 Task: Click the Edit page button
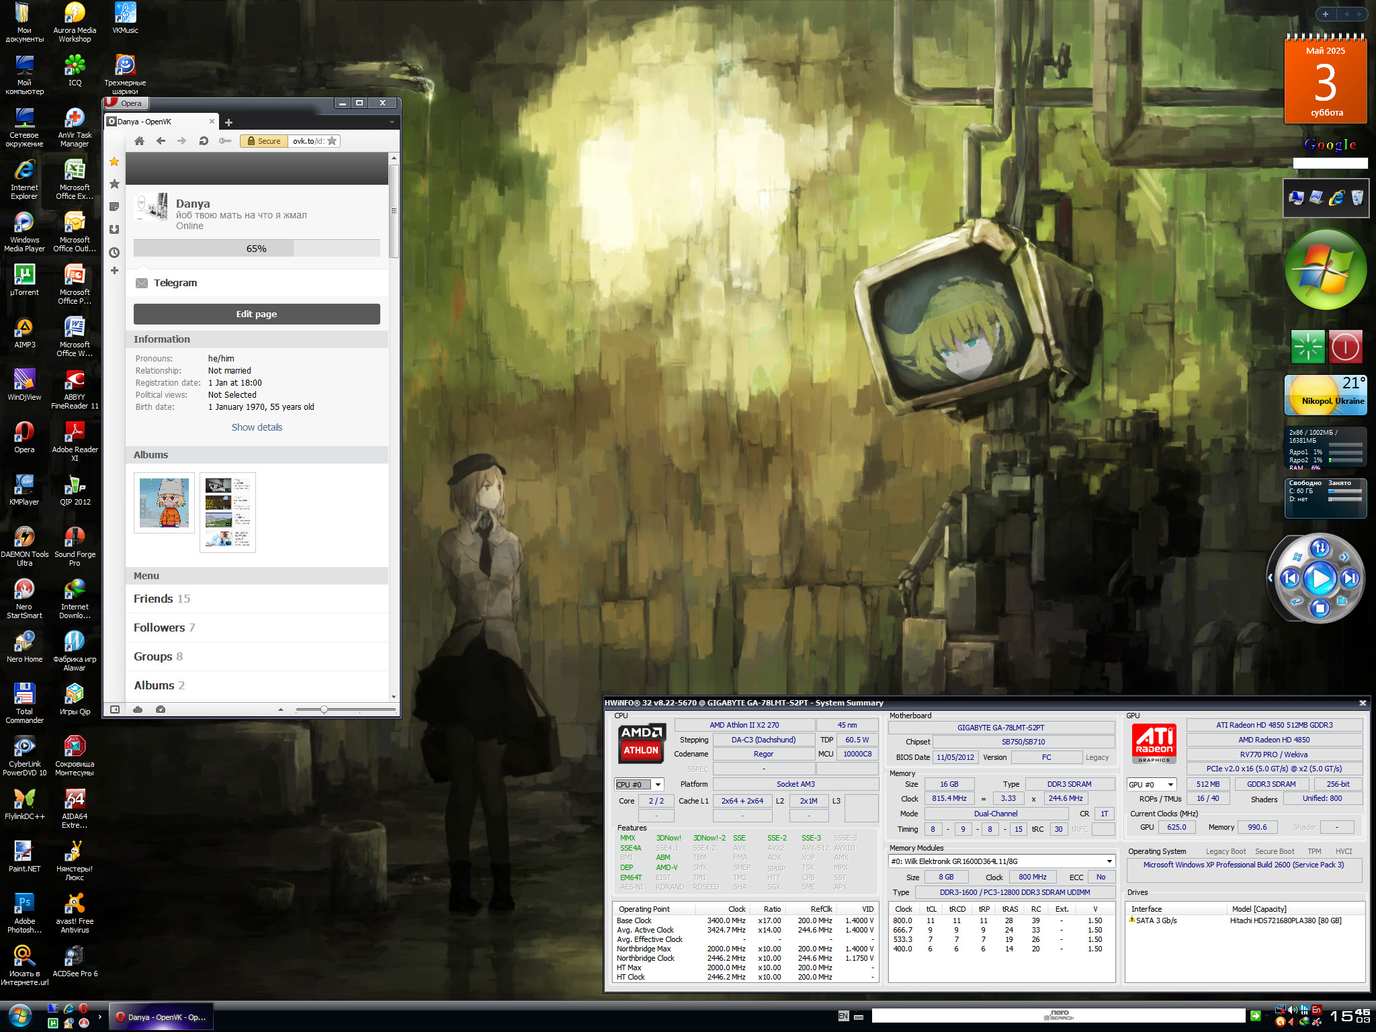257,314
